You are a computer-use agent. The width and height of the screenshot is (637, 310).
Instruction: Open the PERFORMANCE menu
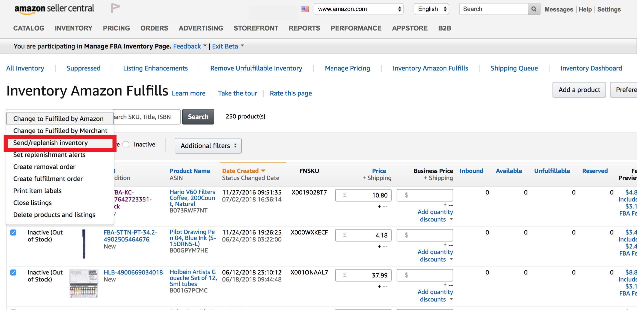click(356, 28)
